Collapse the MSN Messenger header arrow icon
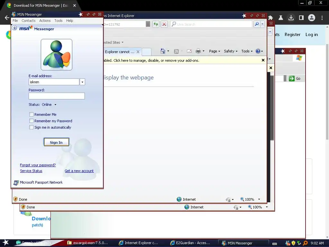 coord(14,28)
